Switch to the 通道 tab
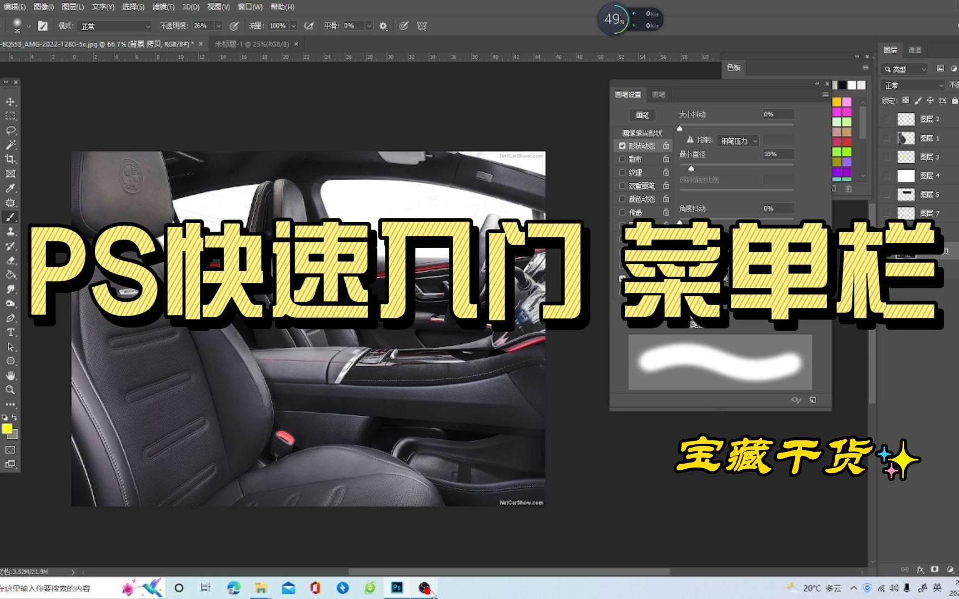Image resolution: width=959 pixels, height=599 pixels. point(914,50)
